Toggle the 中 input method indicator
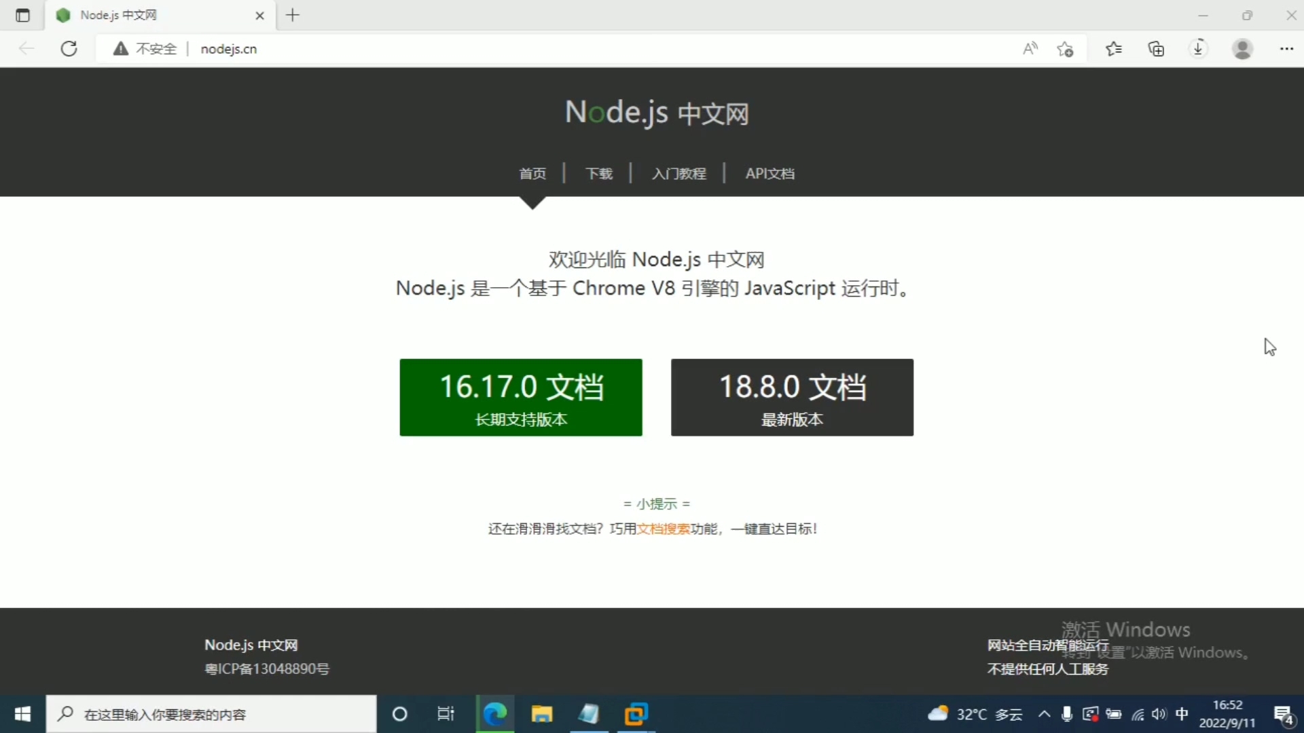 [x=1182, y=714]
